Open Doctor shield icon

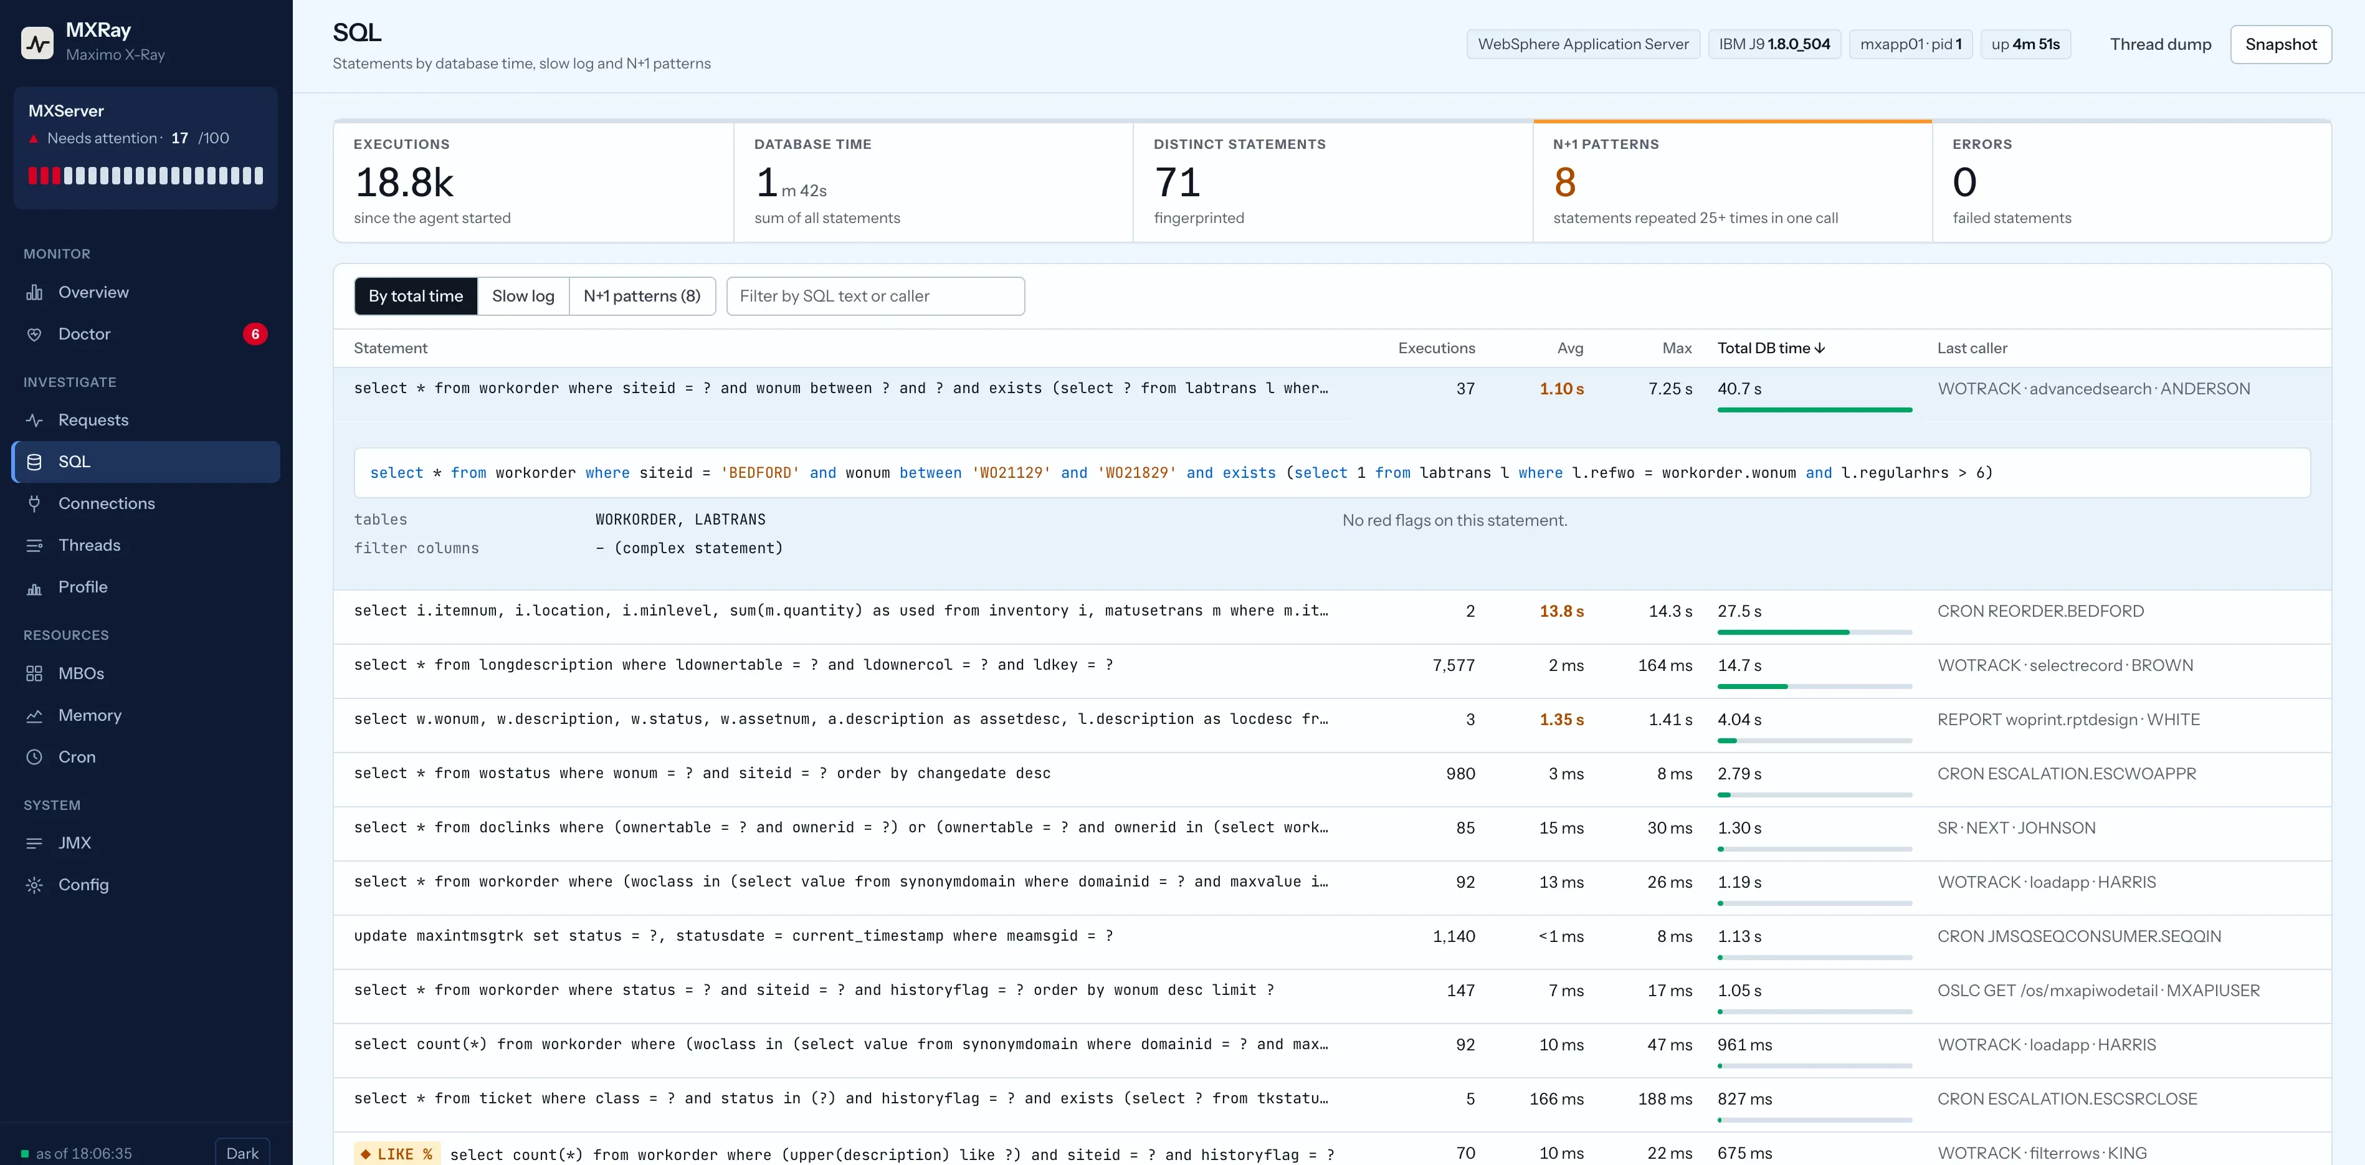click(x=34, y=334)
